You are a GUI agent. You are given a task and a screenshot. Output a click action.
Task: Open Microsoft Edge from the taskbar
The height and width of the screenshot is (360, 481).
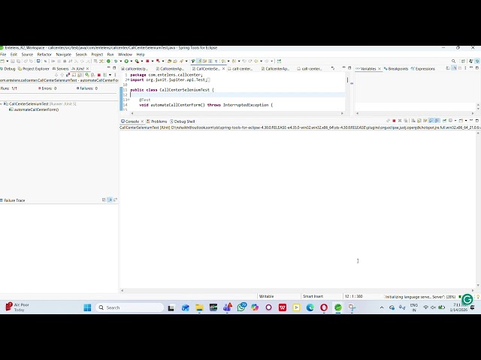coord(310,307)
